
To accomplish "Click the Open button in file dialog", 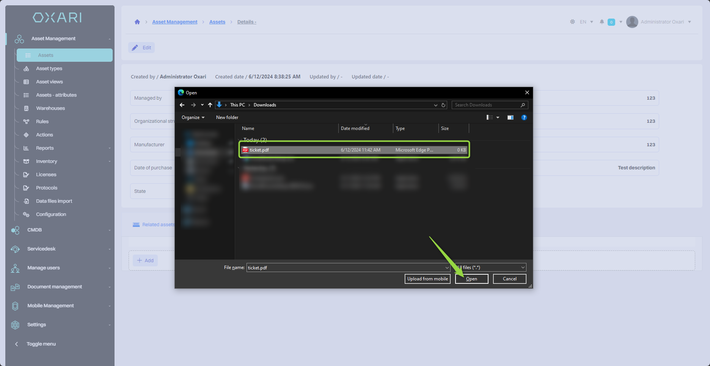I will [471, 279].
